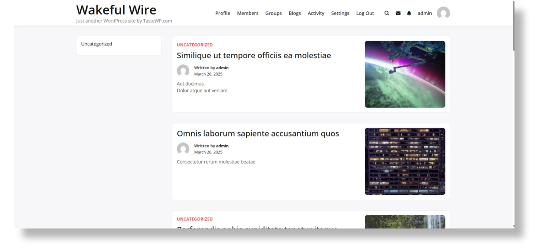This screenshot has height=248, width=546.
Task: Click the night building windows thumbnail
Action: click(x=405, y=161)
